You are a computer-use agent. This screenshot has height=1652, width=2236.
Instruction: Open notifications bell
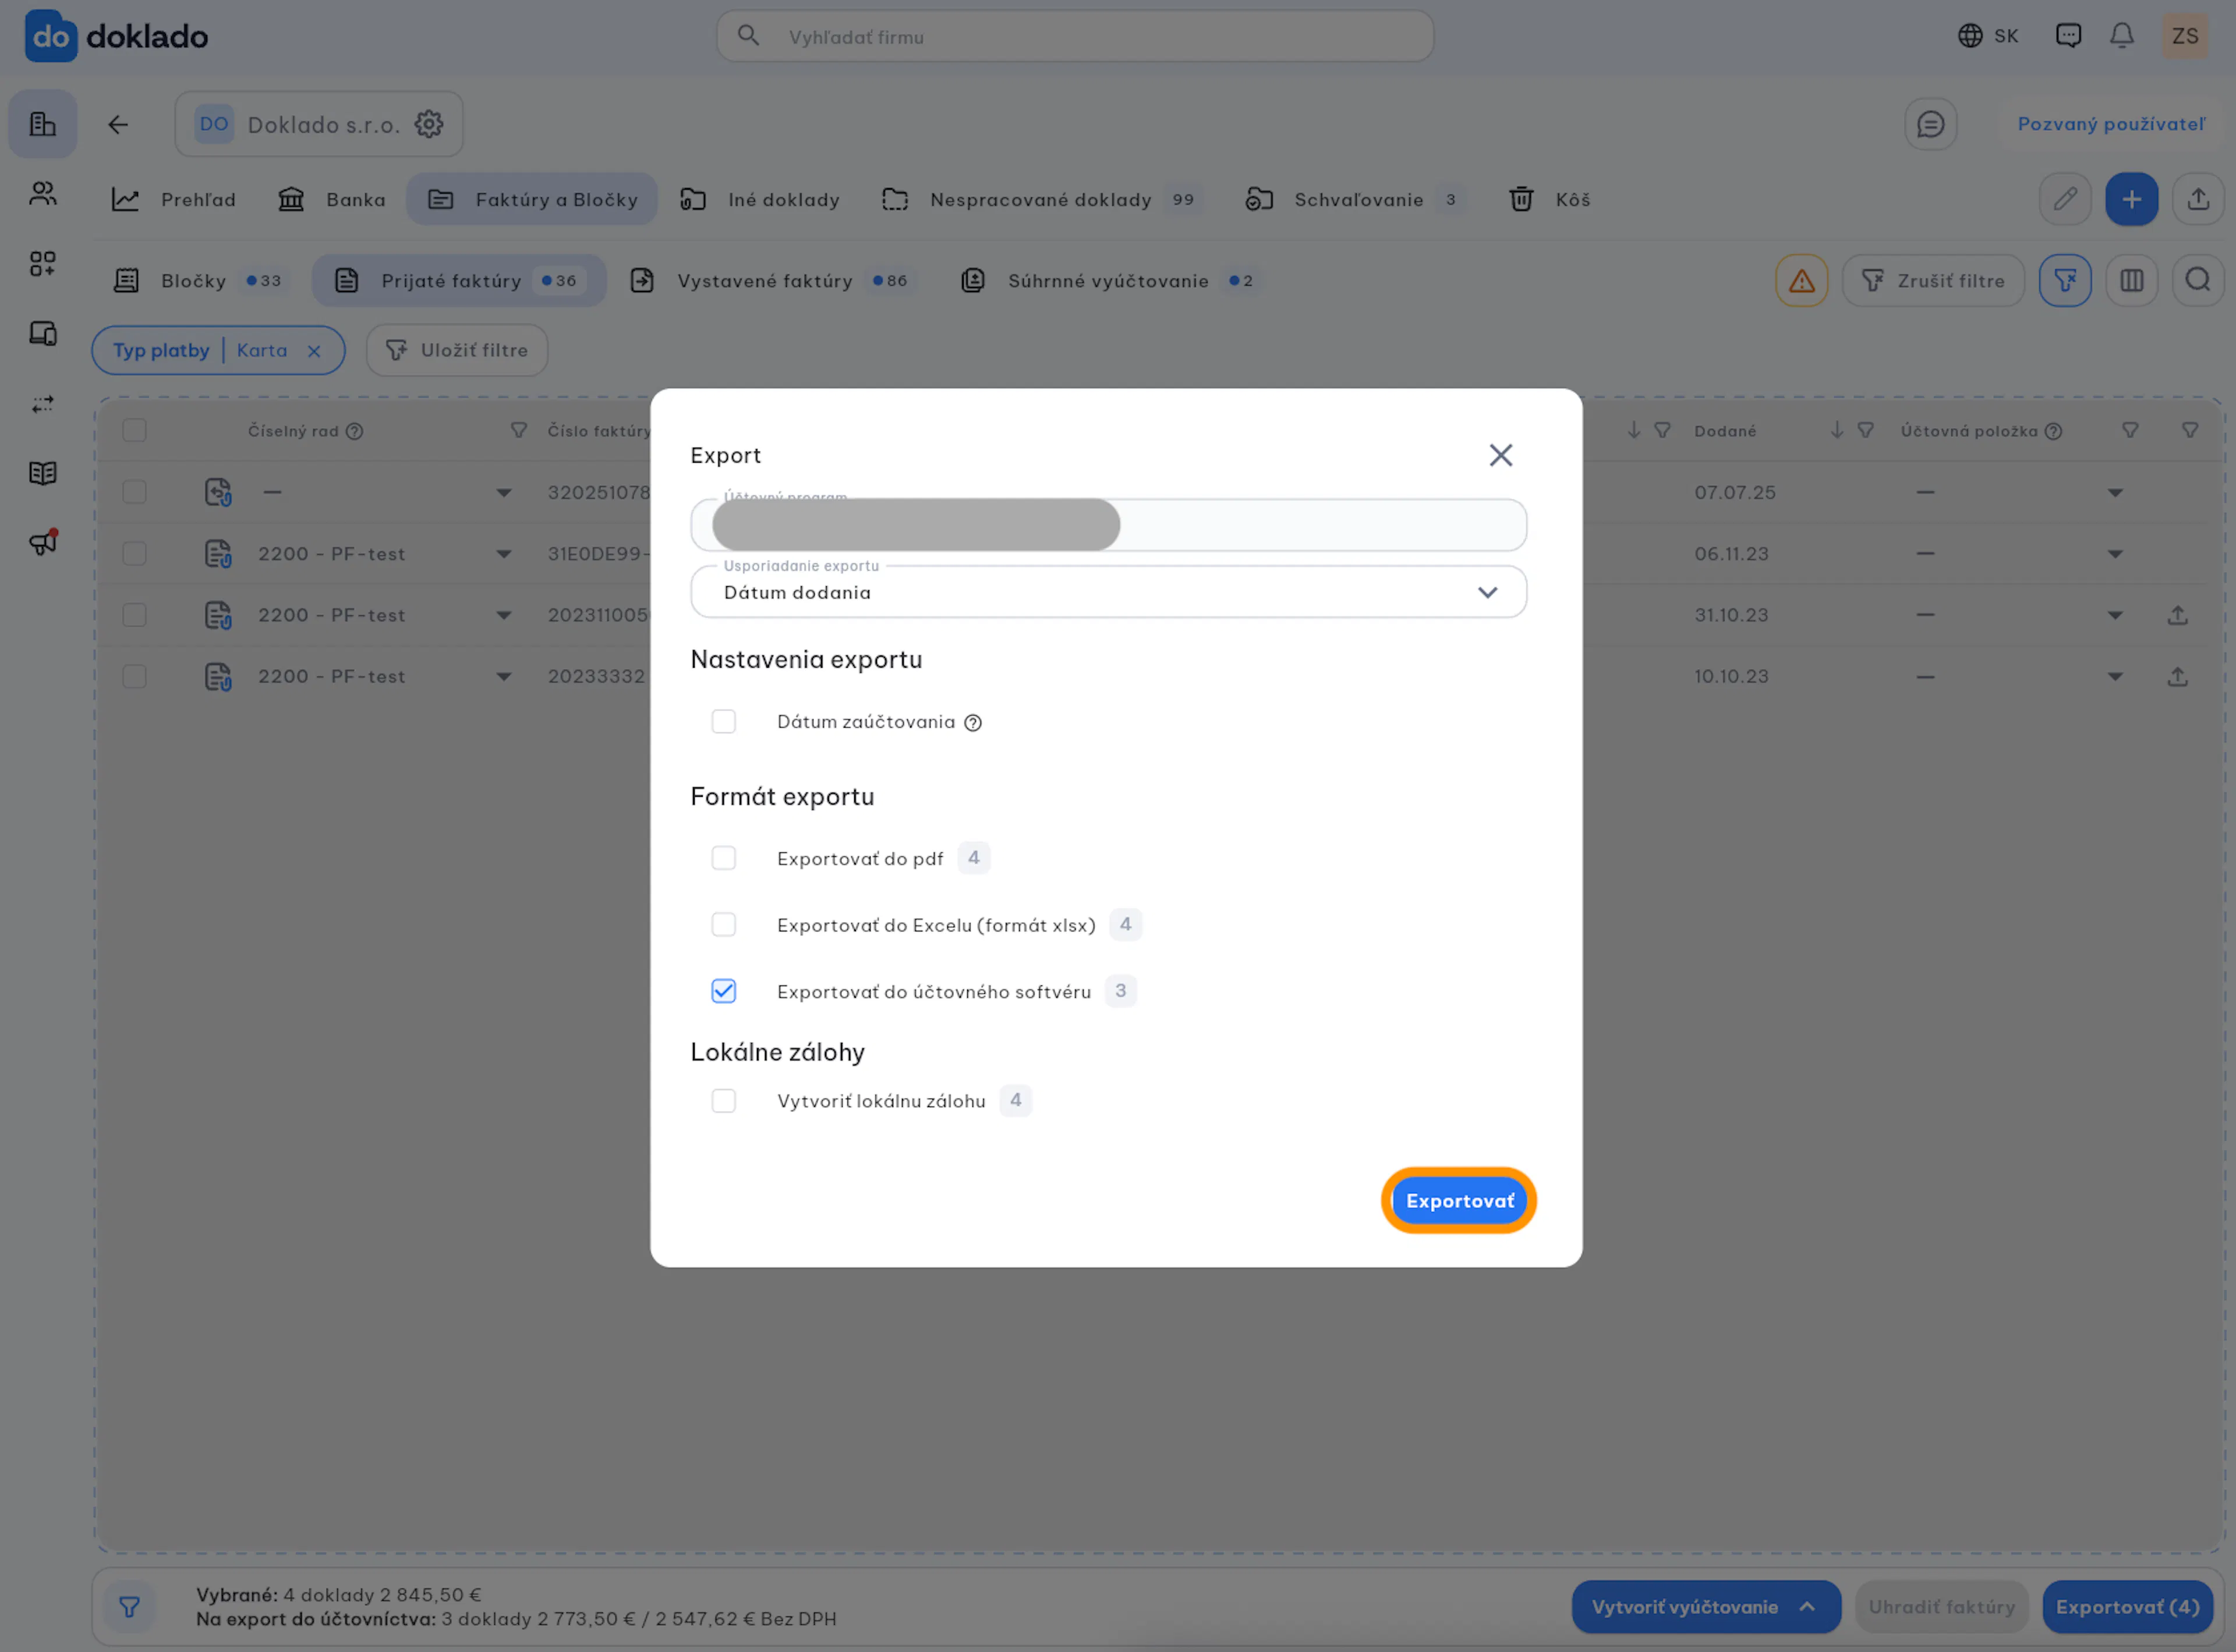coord(2121,36)
